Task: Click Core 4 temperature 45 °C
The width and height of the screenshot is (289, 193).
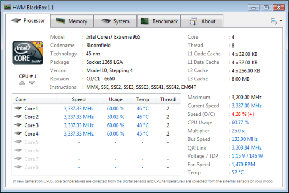Action: (x=142, y=133)
